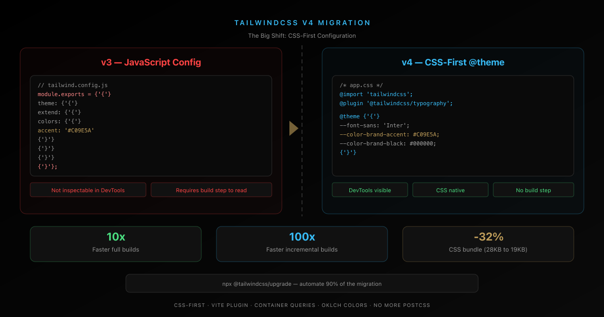Screen dimensions: 604x317
Task: Click the gold forward arrow between panels
Action: point(294,128)
